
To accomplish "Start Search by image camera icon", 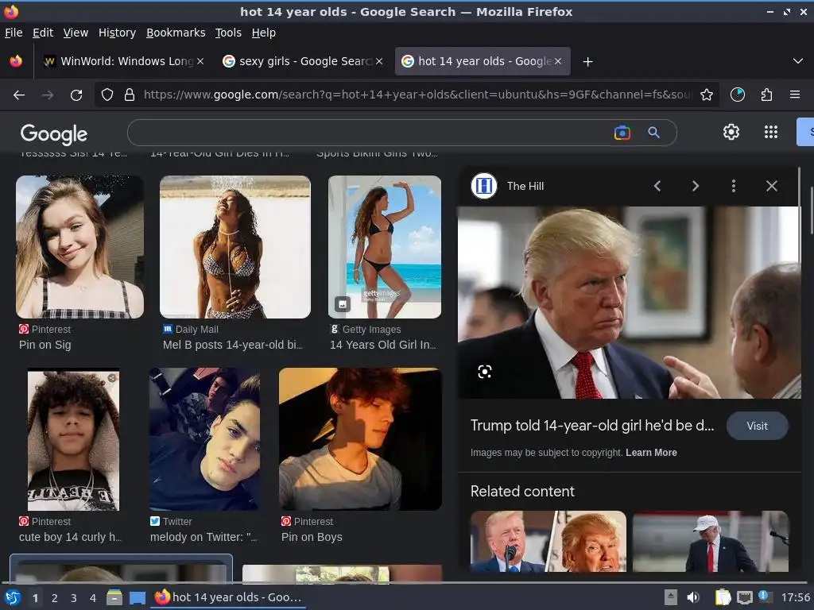I will [622, 133].
